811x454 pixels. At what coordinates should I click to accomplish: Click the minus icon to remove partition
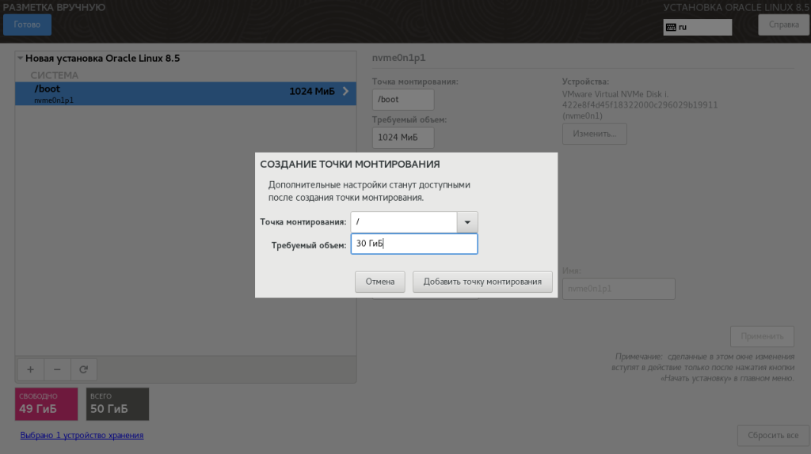tap(57, 369)
